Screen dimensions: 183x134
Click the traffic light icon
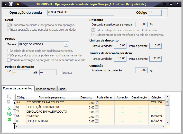click(11, 4)
